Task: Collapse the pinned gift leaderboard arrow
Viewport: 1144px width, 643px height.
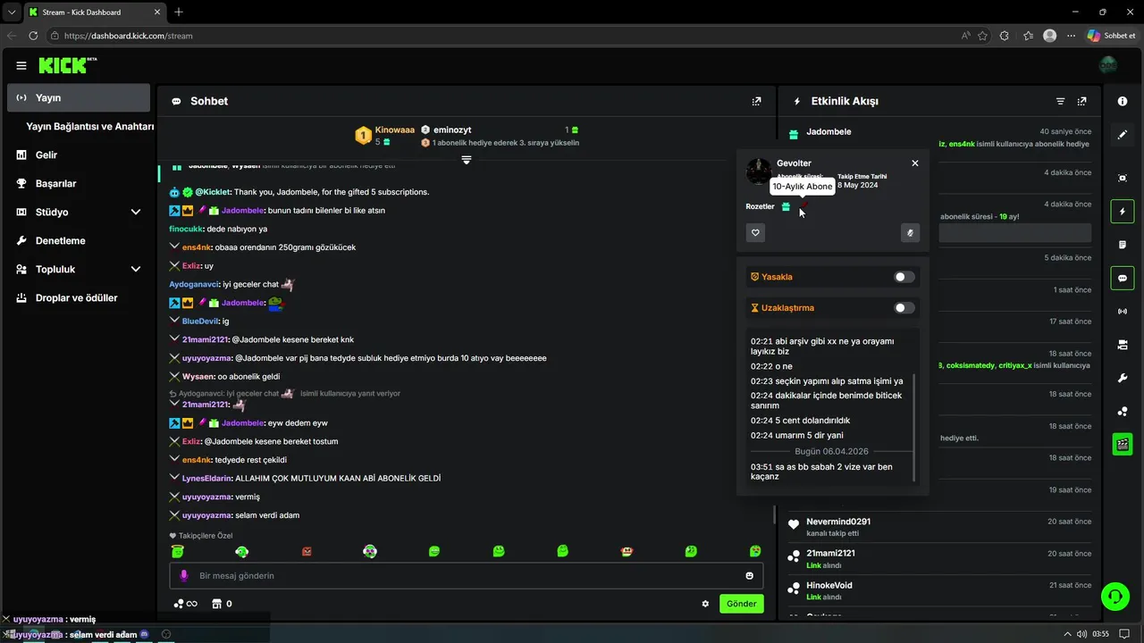Action: 466,160
